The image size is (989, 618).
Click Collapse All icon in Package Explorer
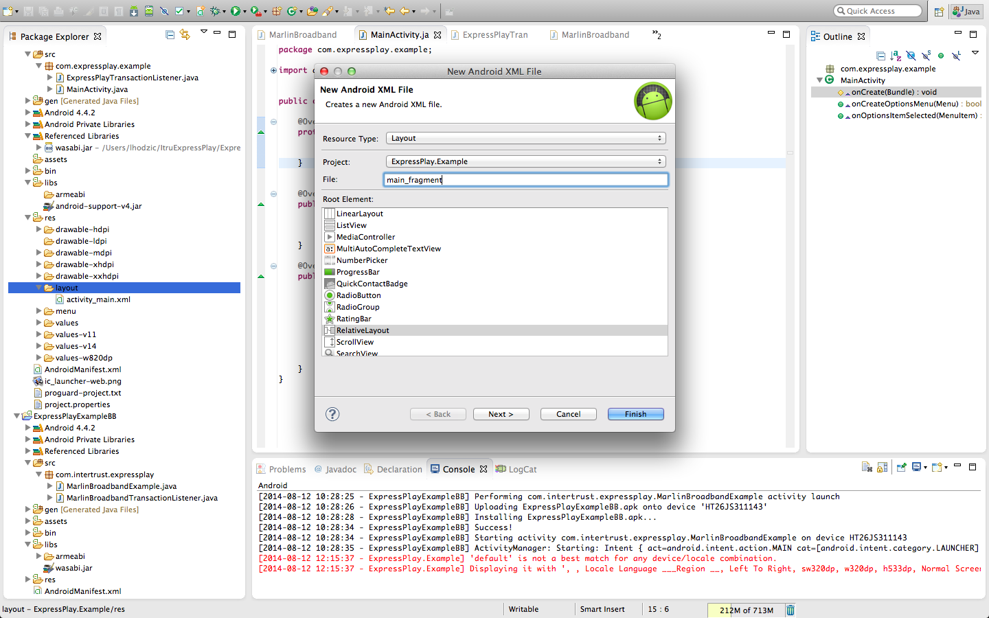(170, 35)
